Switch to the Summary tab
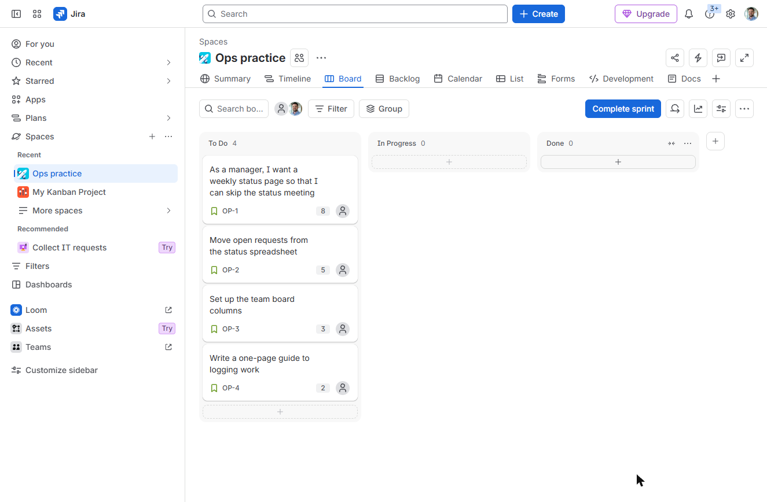767x502 pixels. [x=225, y=79]
